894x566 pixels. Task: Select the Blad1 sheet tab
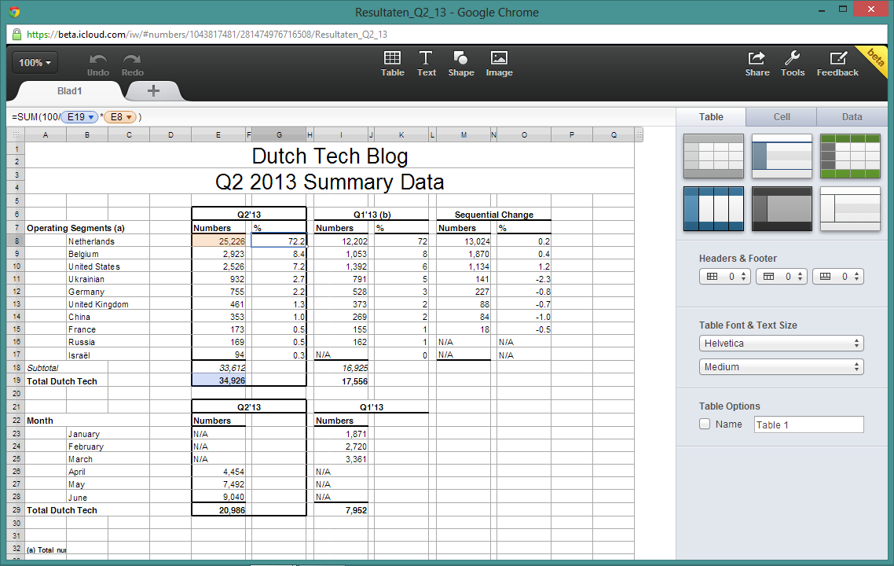pyautogui.click(x=70, y=91)
